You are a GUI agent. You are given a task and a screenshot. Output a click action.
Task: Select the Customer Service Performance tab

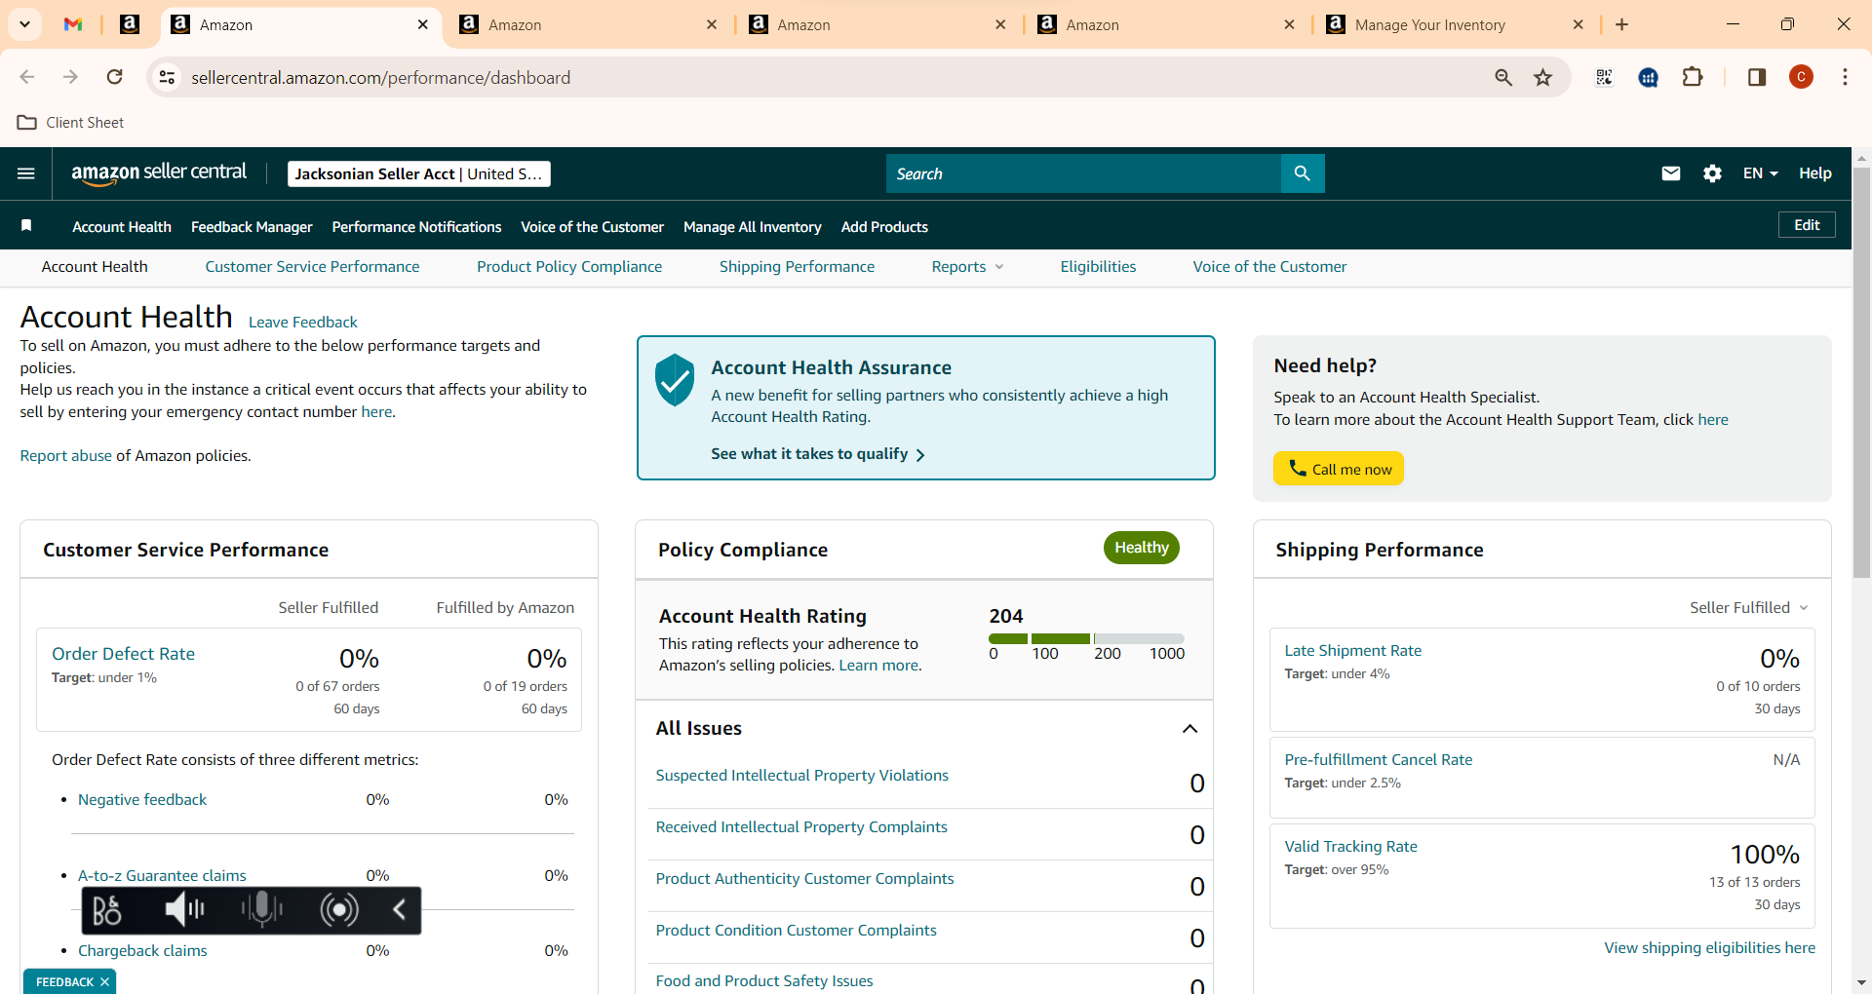pyautogui.click(x=312, y=267)
